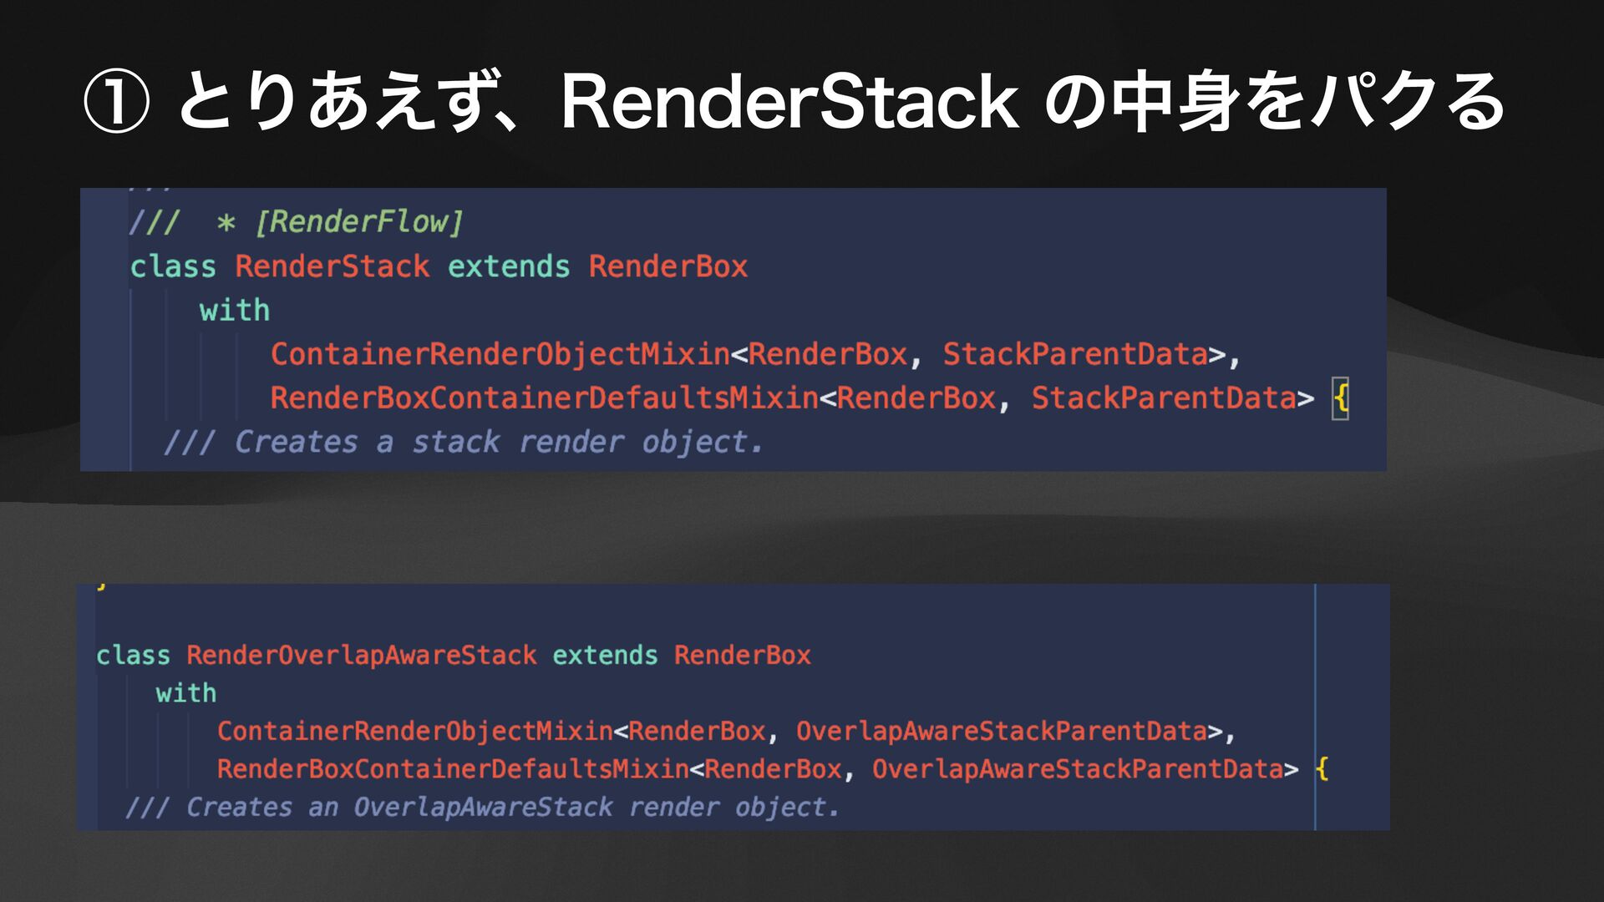
Task: Click the 'with' keyword in the top snippet
Action: pos(234,311)
